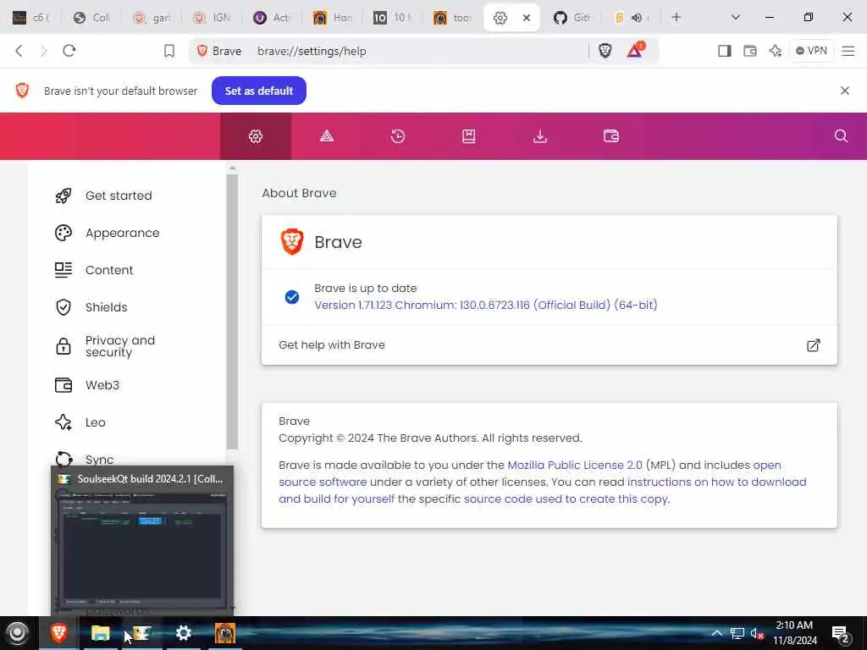Open notification center icon
867x650 pixels.
point(841,634)
